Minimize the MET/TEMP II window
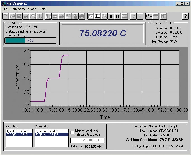This screenshot has width=191, height=155. pos(178,4)
